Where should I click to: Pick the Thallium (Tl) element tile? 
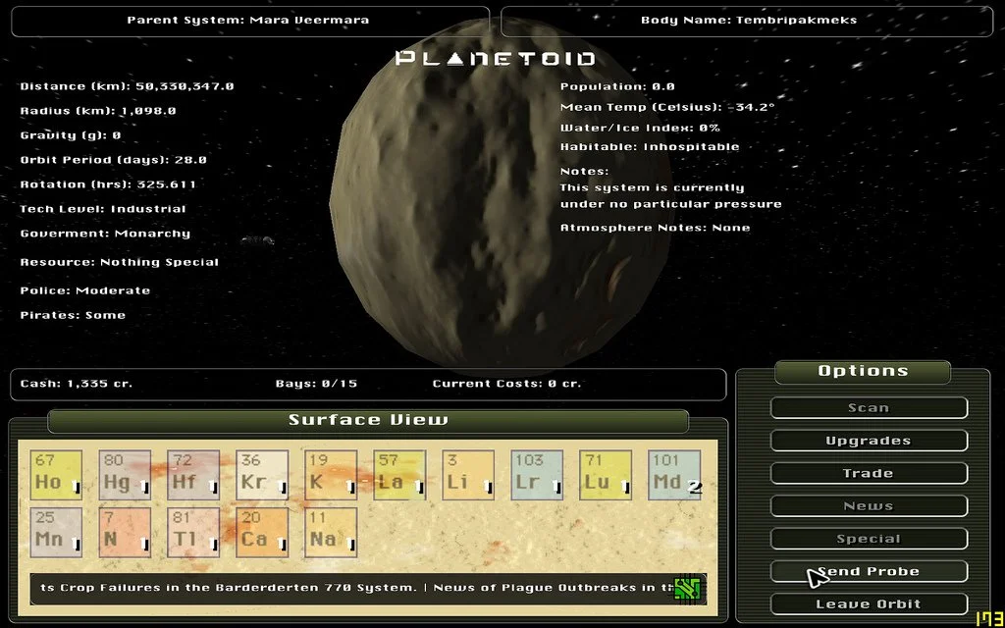click(193, 532)
